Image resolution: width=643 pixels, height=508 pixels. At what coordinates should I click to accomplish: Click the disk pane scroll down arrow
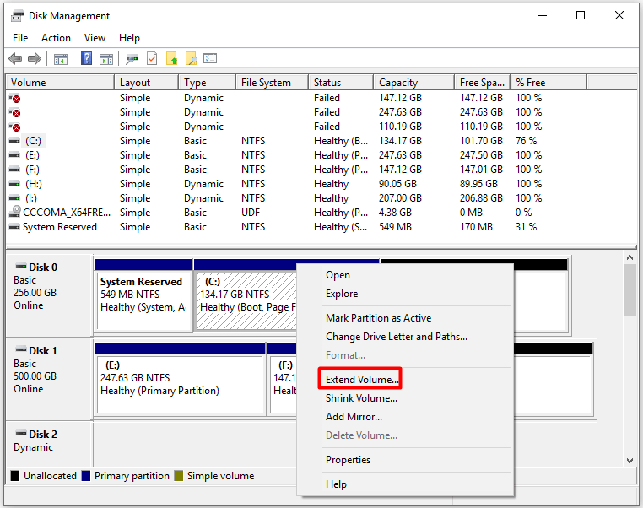629,461
